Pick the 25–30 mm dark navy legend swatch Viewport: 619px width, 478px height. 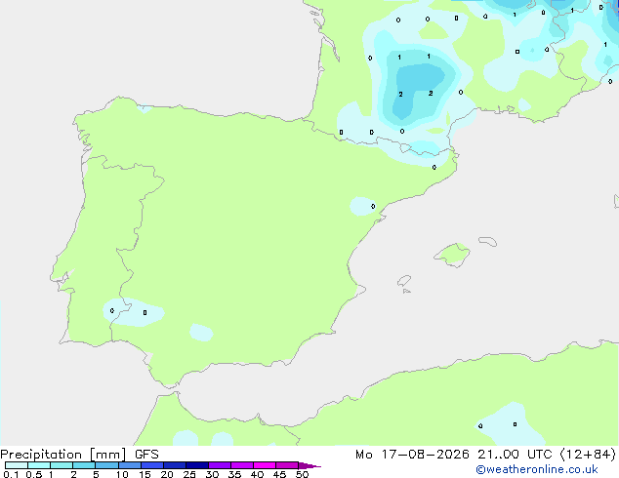(196, 465)
